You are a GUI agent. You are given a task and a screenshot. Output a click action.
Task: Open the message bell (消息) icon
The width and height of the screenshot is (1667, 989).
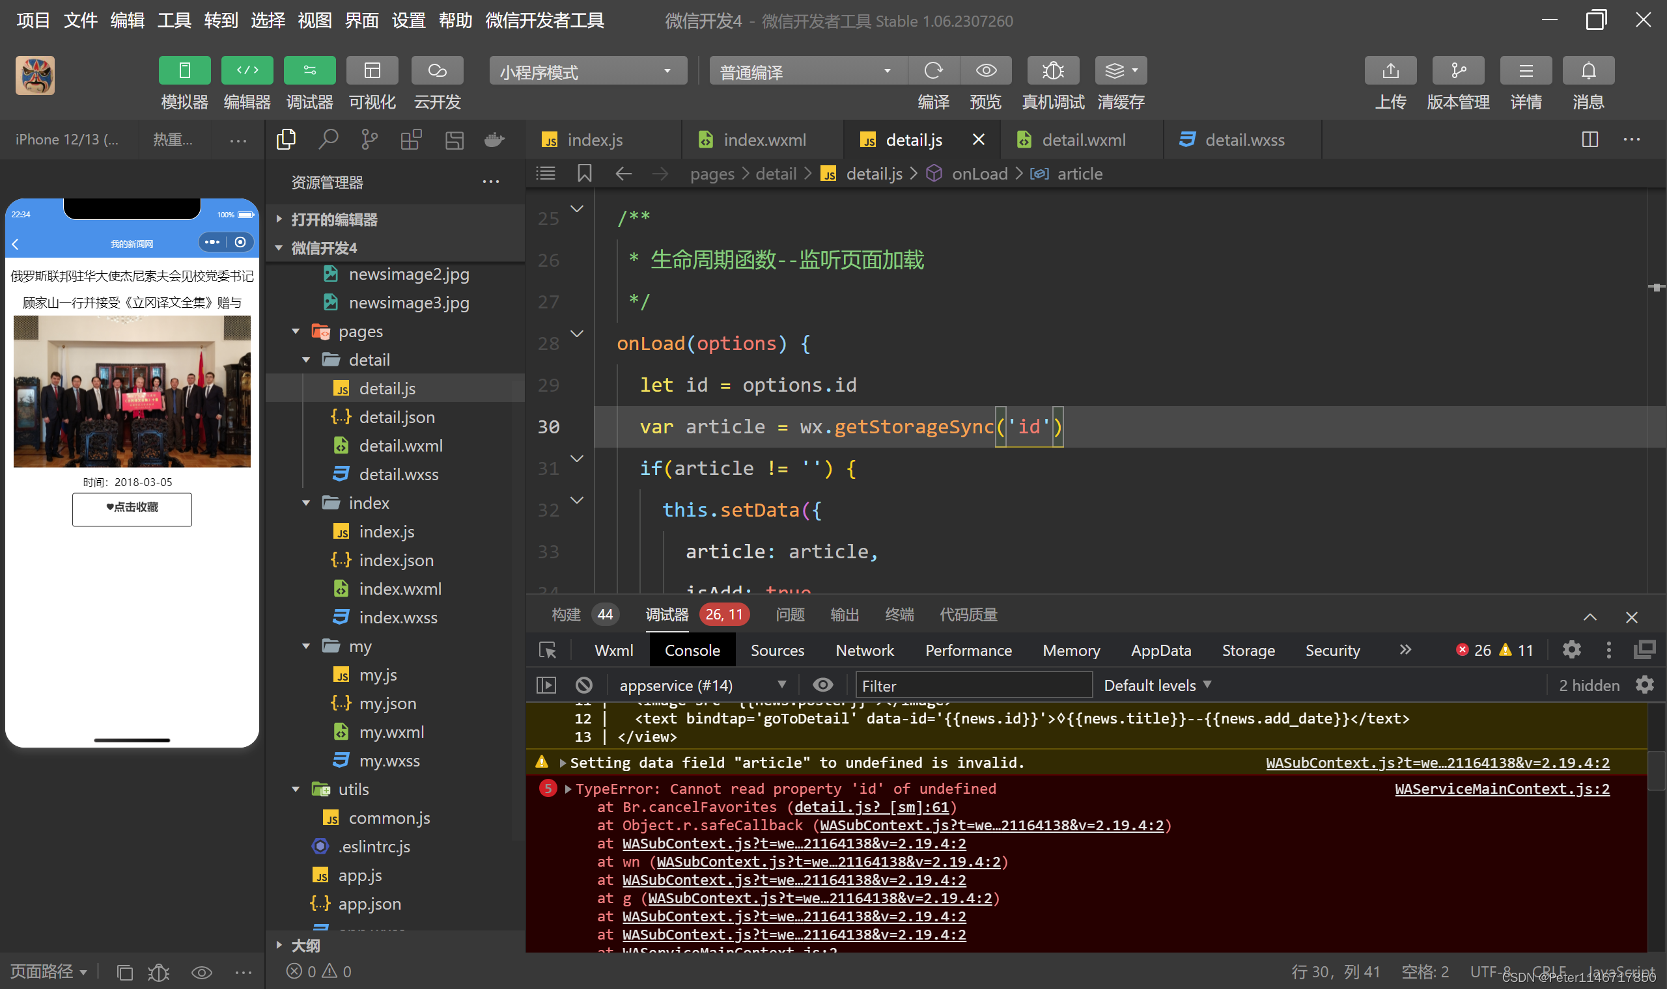tap(1588, 71)
